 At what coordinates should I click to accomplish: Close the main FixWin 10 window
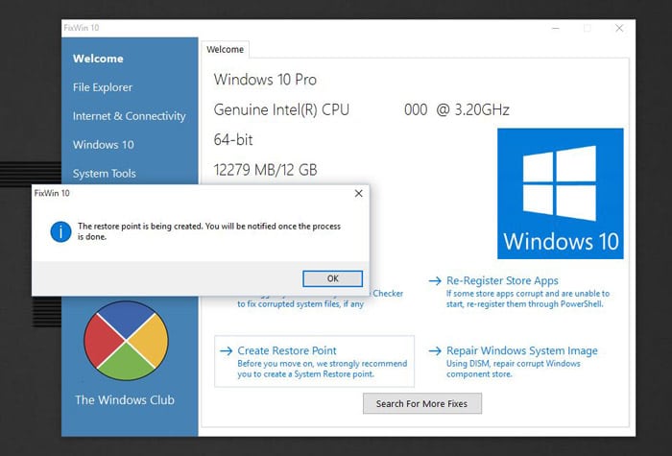(619, 28)
